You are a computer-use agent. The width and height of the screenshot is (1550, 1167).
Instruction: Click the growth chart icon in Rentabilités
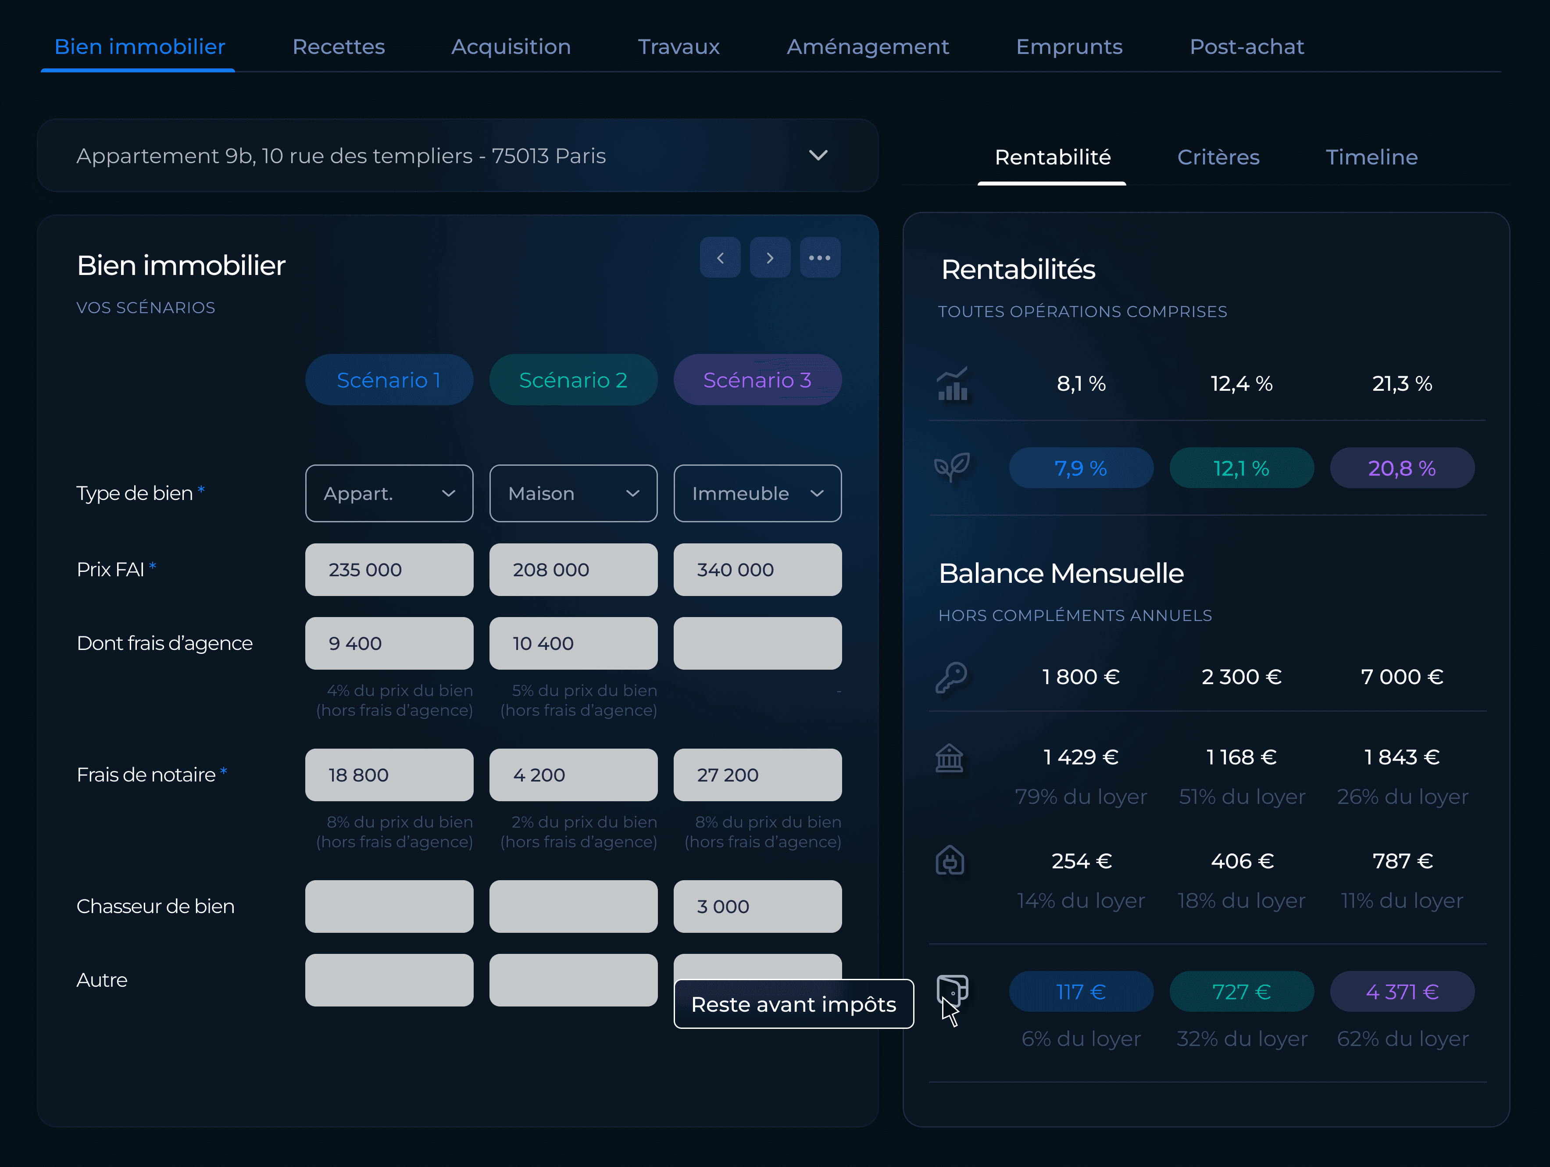click(953, 384)
